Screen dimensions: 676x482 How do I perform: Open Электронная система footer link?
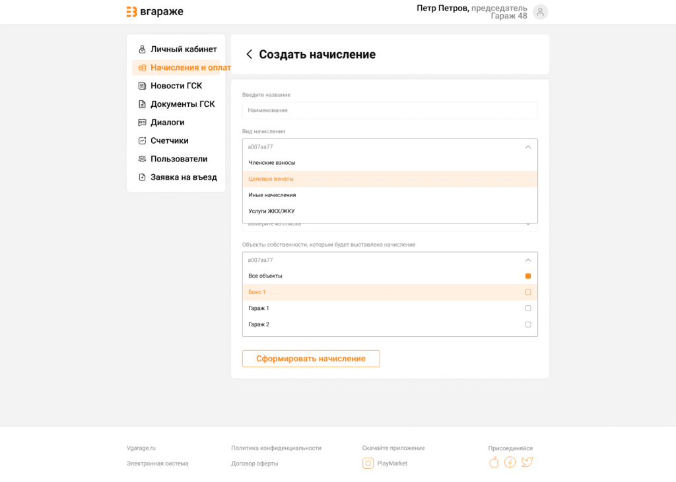157,464
